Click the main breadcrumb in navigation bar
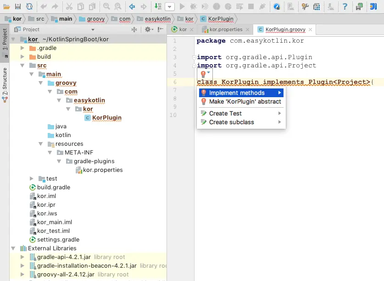 tap(62, 19)
